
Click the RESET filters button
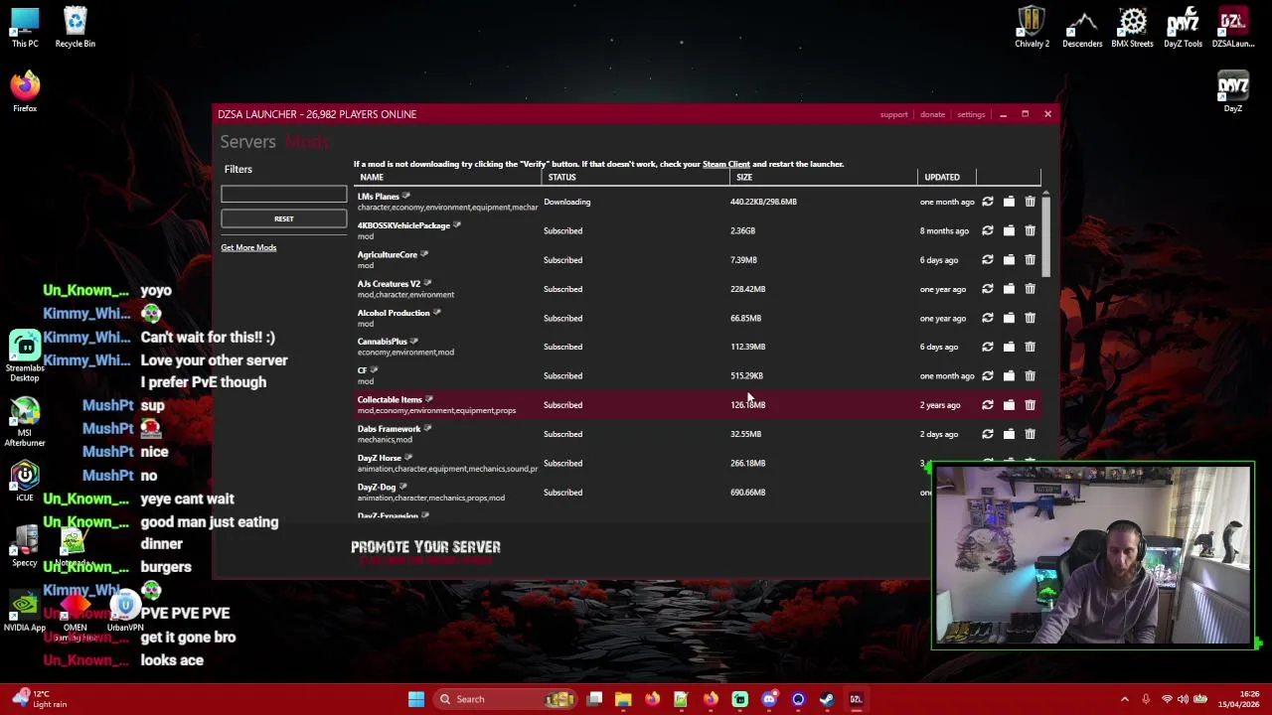point(284,218)
